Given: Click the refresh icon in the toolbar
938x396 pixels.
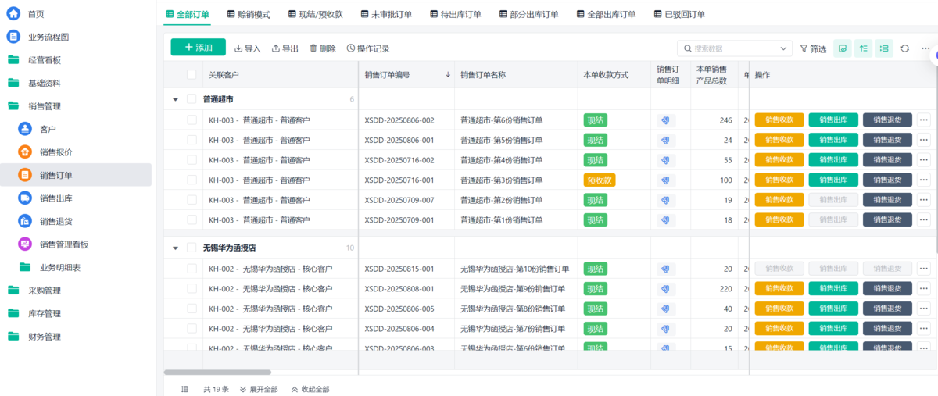Looking at the screenshot, I should (904, 48).
